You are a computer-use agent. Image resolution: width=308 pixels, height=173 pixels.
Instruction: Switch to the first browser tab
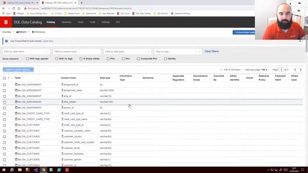coord(20,3)
